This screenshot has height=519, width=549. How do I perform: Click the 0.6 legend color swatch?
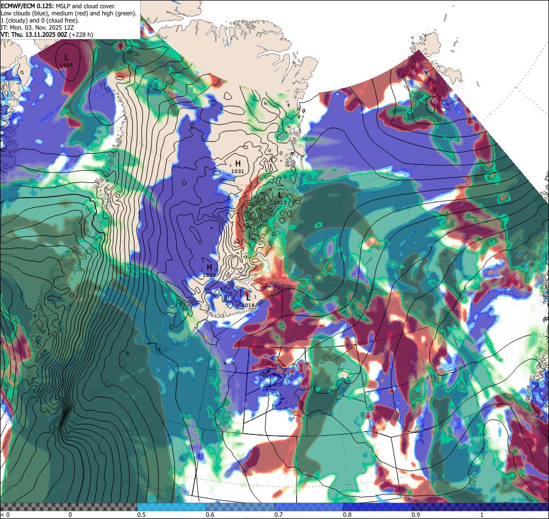(240, 507)
